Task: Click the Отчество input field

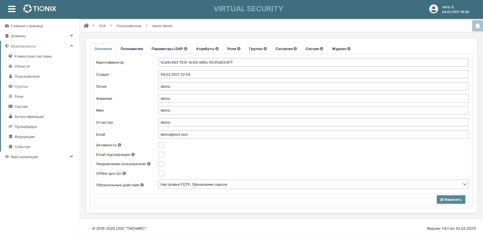Action: click(313, 122)
